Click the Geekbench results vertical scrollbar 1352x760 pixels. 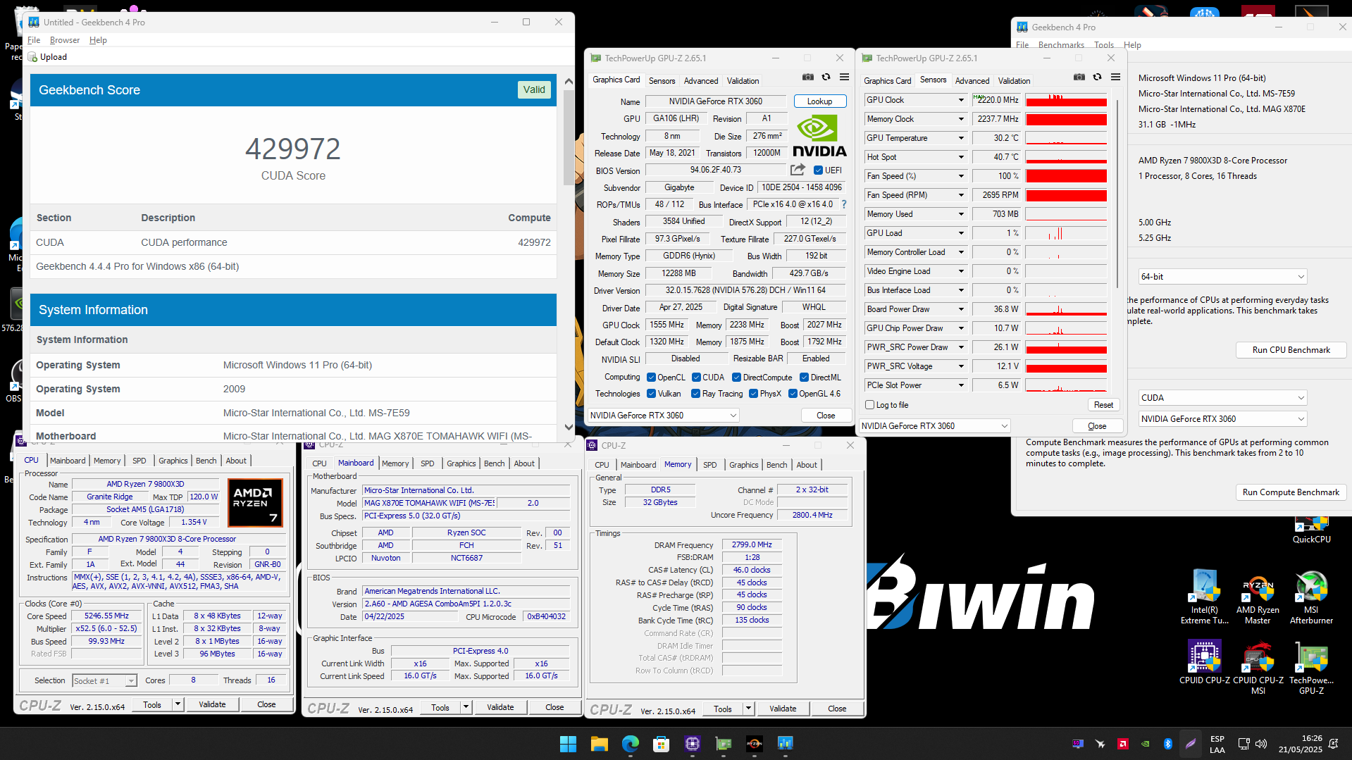pyautogui.click(x=569, y=137)
